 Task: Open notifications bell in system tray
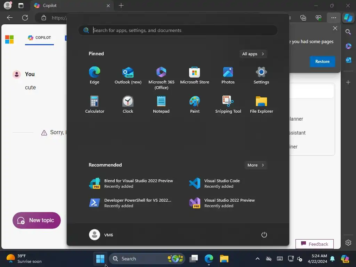[x=332, y=259]
